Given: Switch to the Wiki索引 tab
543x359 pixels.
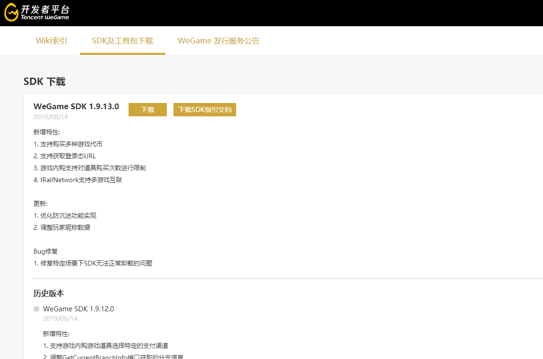Looking at the screenshot, I should click(x=51, y=41).
